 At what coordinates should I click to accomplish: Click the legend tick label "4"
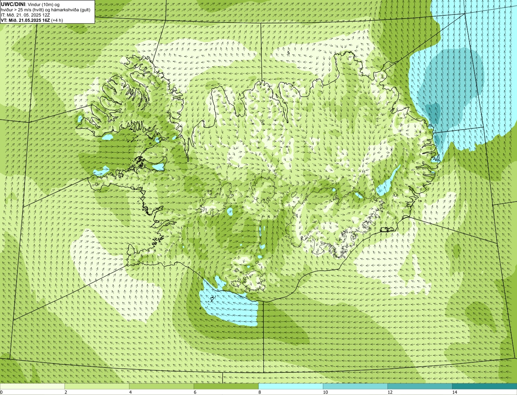coord(130,392)
